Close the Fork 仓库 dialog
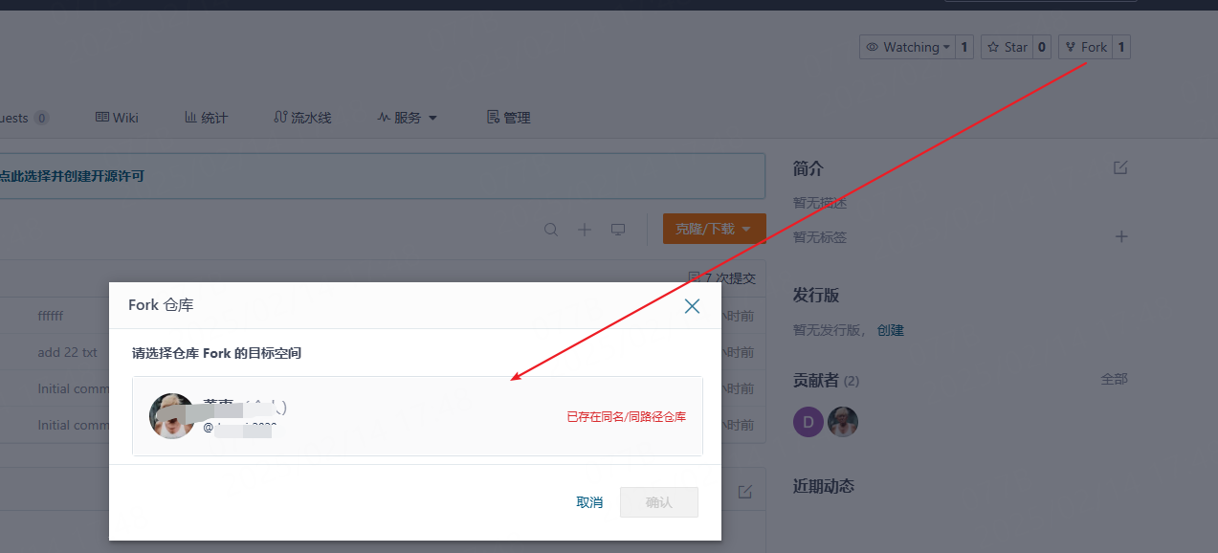 tap(692, 306)
